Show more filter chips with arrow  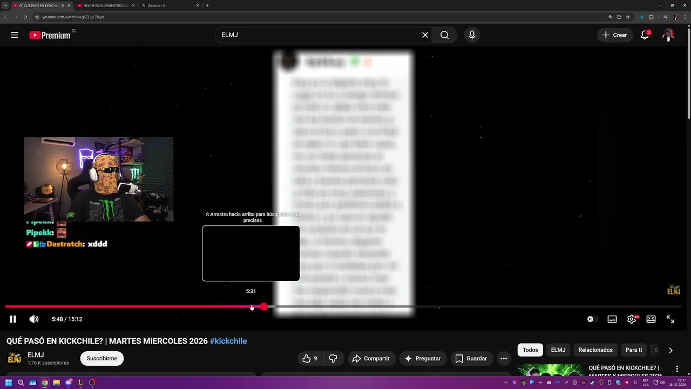pyautogui.click(x=670, y=350)
